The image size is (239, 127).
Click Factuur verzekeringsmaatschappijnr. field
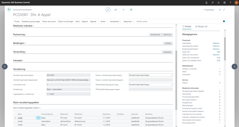(151, 80)
